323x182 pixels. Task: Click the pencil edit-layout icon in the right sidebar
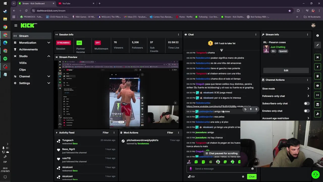[318, 45]
